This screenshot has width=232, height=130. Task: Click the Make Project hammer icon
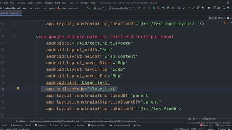(88, 8)
